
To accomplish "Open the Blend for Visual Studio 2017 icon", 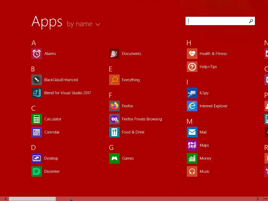I will 37,93.
